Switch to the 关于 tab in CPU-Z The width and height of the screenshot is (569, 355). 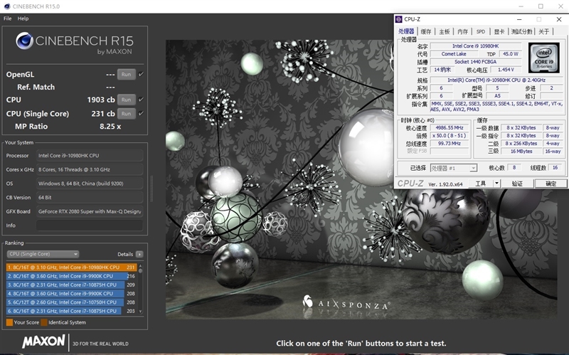click(x=544, y=31)
